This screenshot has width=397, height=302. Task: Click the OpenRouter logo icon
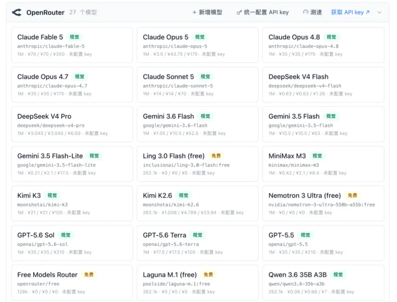17,12
